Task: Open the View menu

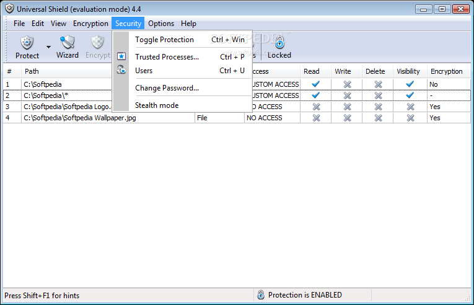Action: (x=58, y=24)
